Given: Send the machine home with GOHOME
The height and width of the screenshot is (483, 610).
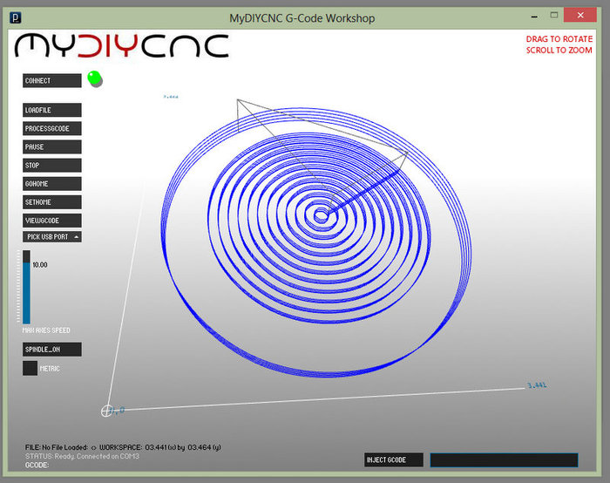Looking at the screenshot, I should click(51, 184).
